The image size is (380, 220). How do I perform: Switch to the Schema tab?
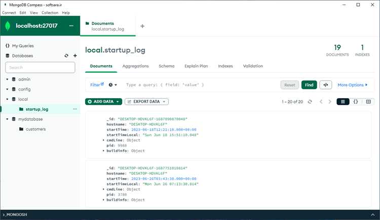pyautogui.click(x=167, y=66)
